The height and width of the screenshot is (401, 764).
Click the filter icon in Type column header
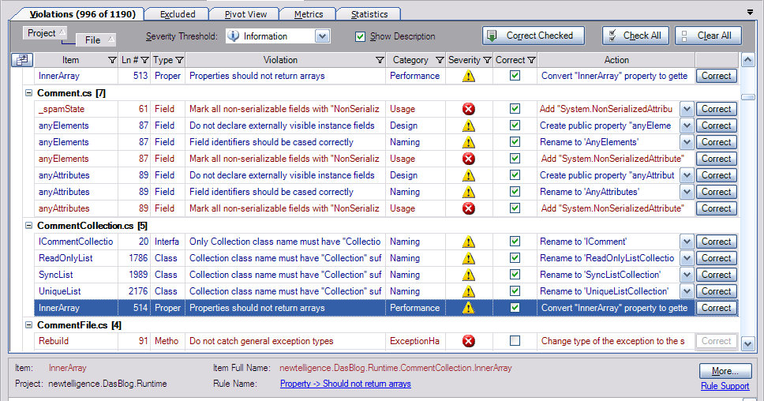[x=179, y=60]
